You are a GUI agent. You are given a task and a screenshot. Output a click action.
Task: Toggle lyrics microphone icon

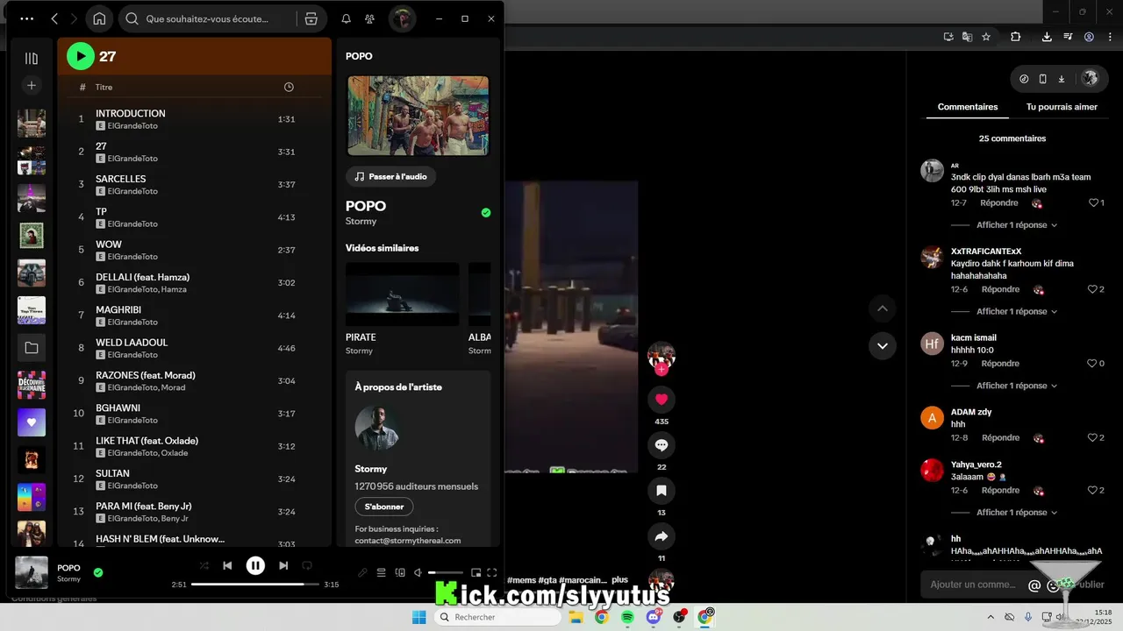tap(362, 572)
